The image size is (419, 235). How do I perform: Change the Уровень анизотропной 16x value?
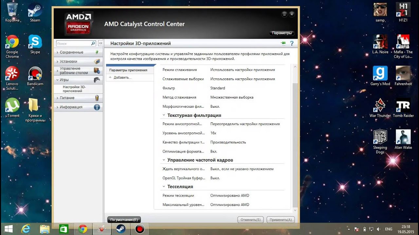click(x=213, y=133)
